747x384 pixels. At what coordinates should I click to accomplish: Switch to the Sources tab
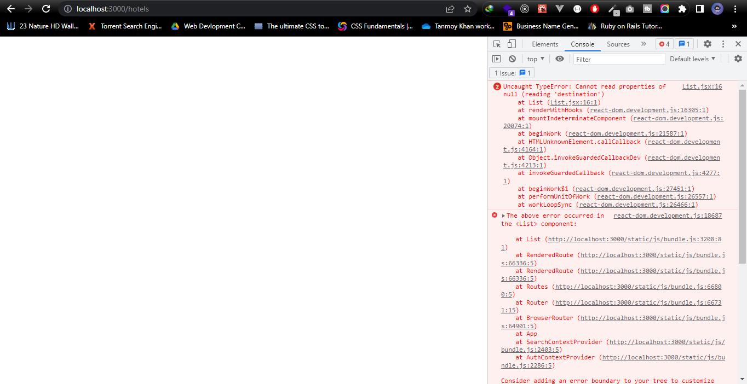[x=618, y=44]
